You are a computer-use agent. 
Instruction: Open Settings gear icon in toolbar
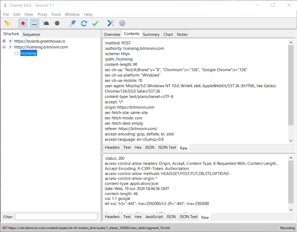[122, 23]
